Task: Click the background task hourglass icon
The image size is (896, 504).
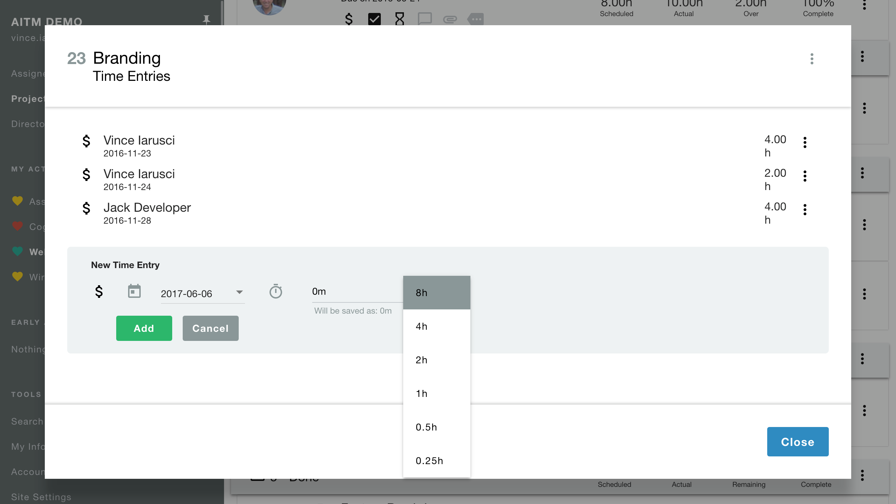Action: (399, 19)
